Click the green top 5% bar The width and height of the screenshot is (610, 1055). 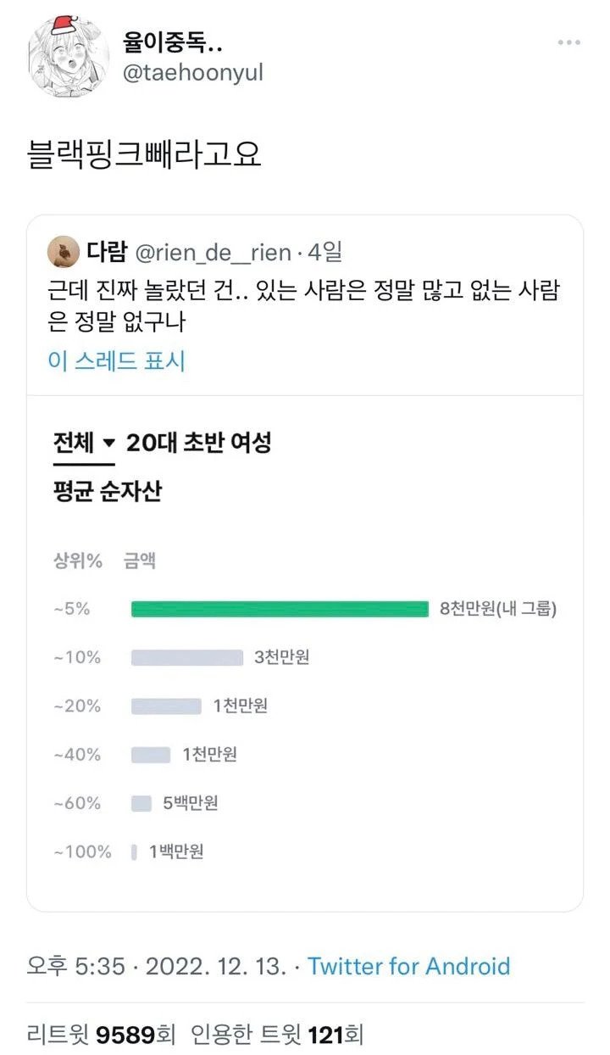pyautogui.click(x=280, y=609)
